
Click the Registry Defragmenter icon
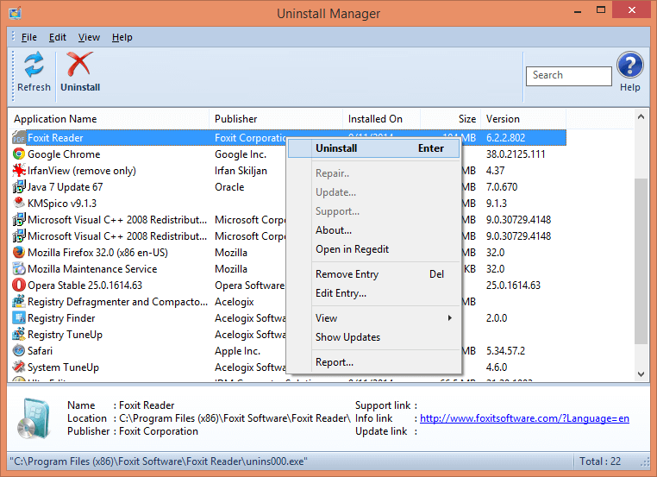point(19,301)
